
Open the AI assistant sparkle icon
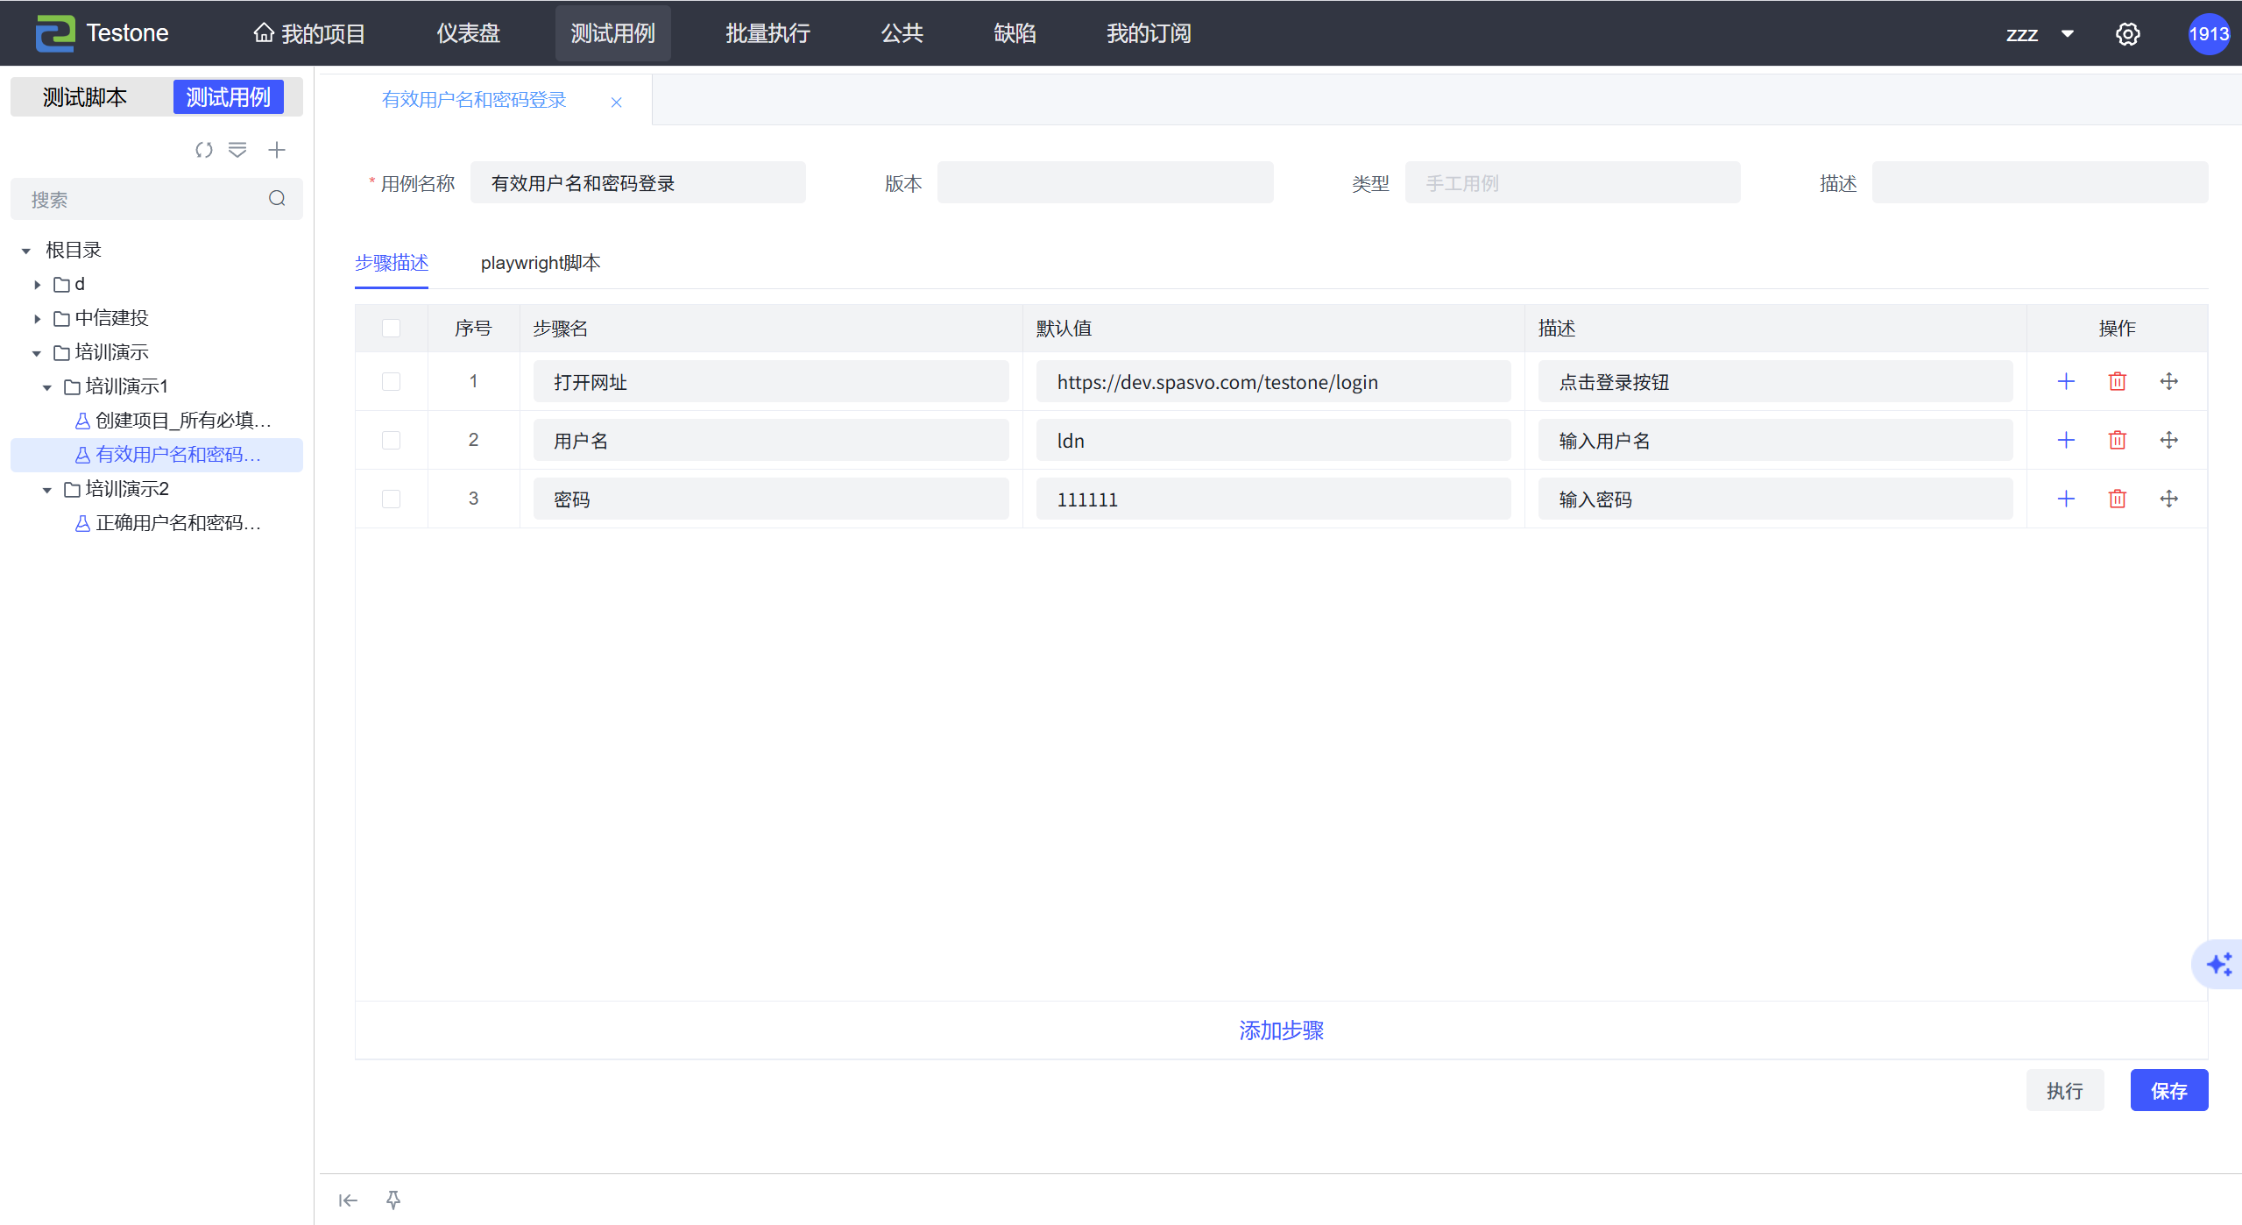coord(2219,965)
